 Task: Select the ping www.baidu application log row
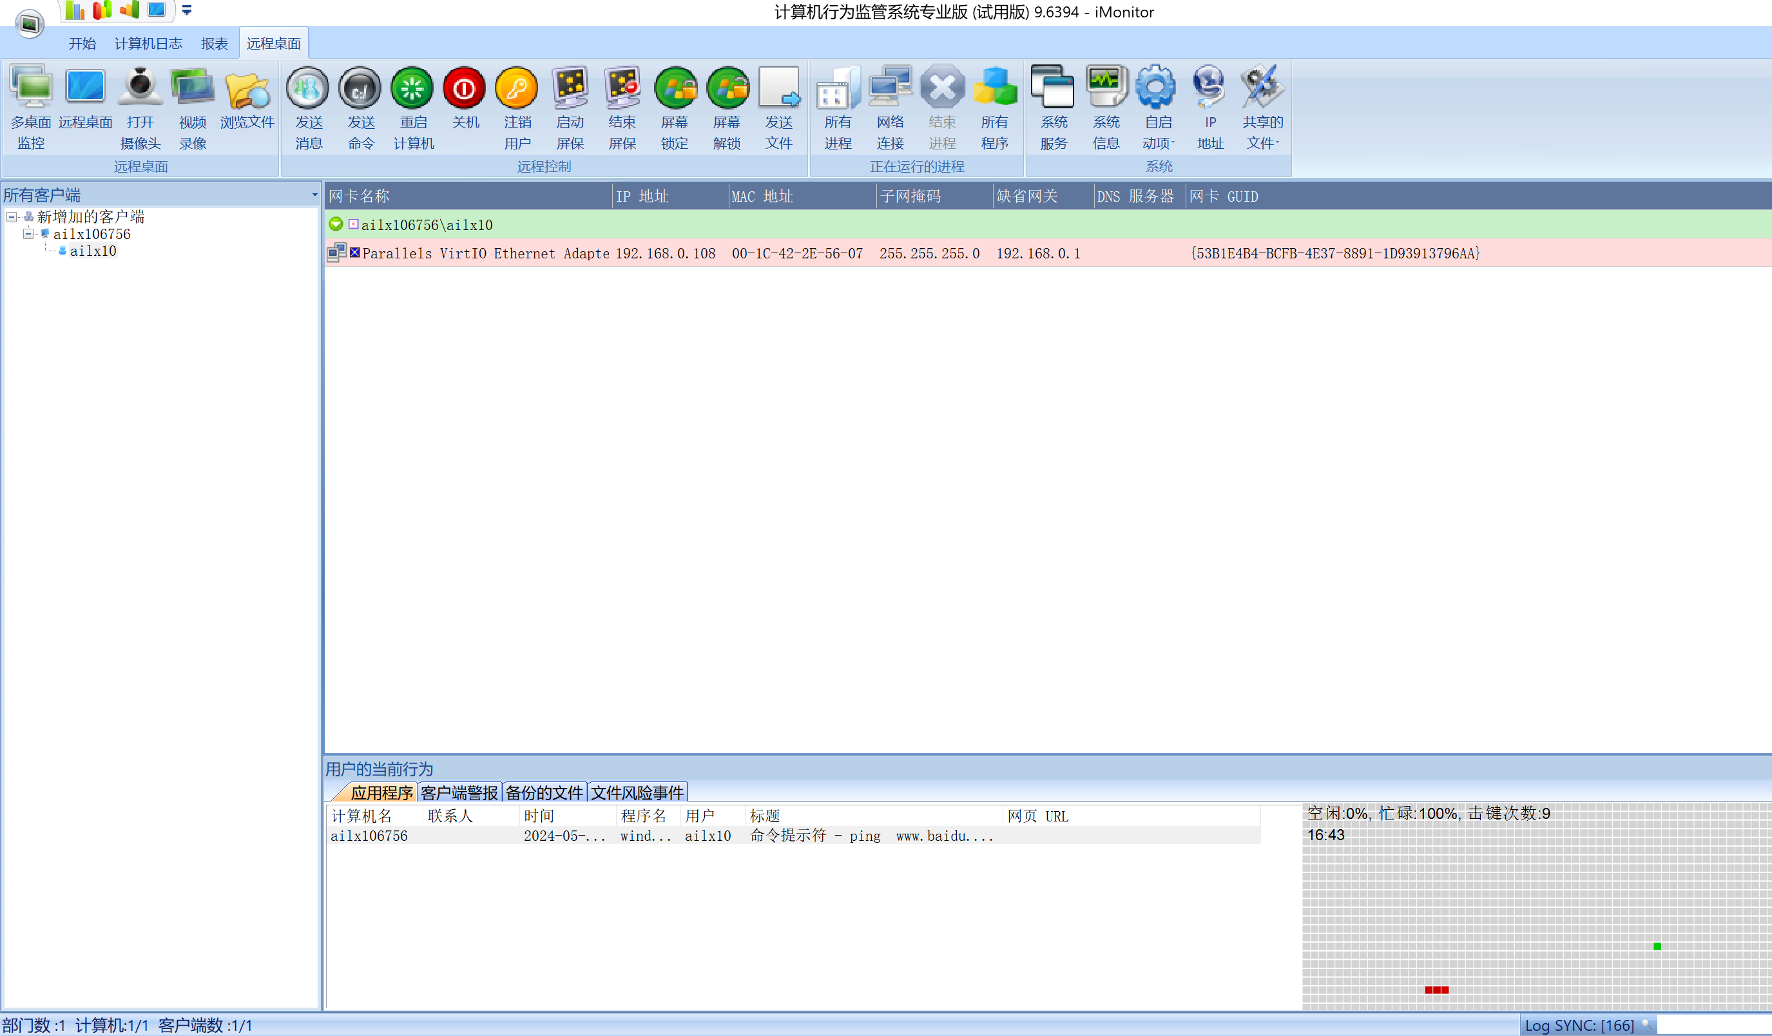click(793, 836)
